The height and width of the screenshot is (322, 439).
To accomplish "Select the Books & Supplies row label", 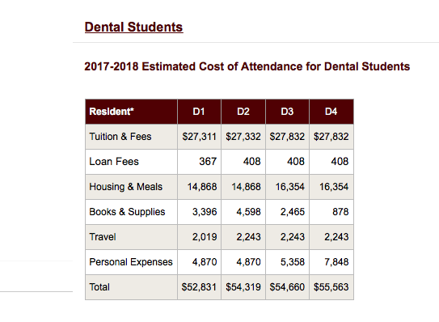I will pyautogui.click(x=127, y=212).
